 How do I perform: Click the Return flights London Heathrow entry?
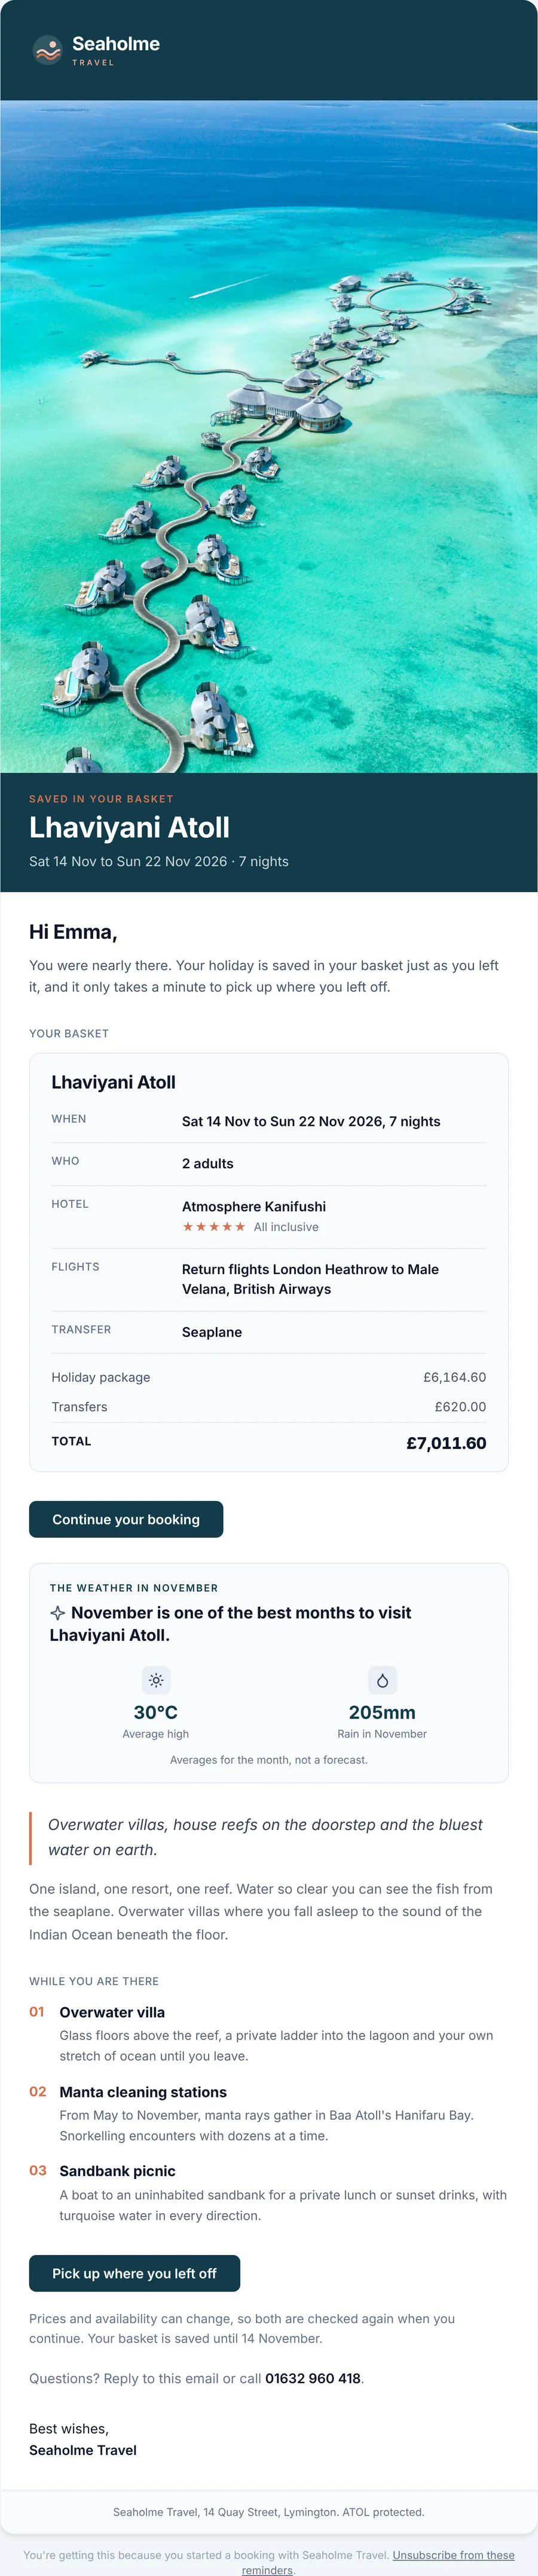310,1279
